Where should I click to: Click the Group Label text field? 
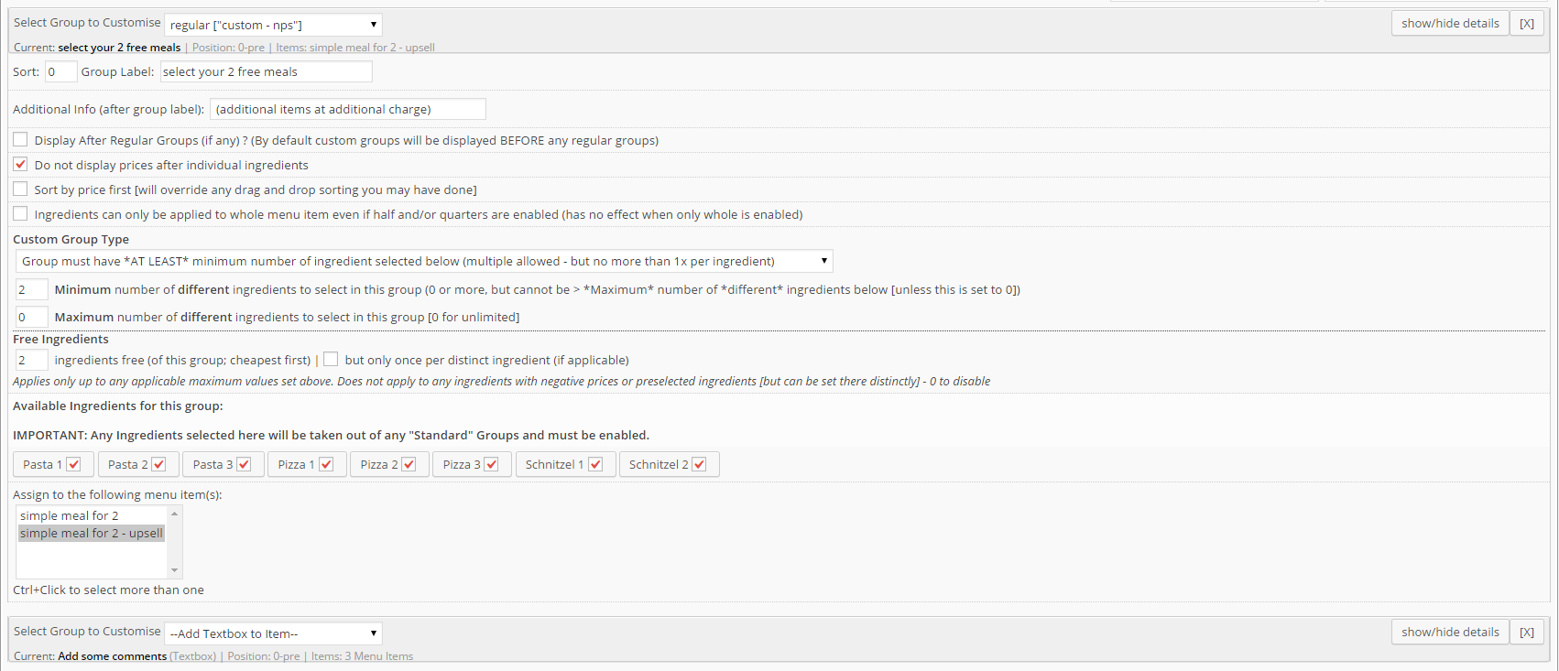point(266,71)
